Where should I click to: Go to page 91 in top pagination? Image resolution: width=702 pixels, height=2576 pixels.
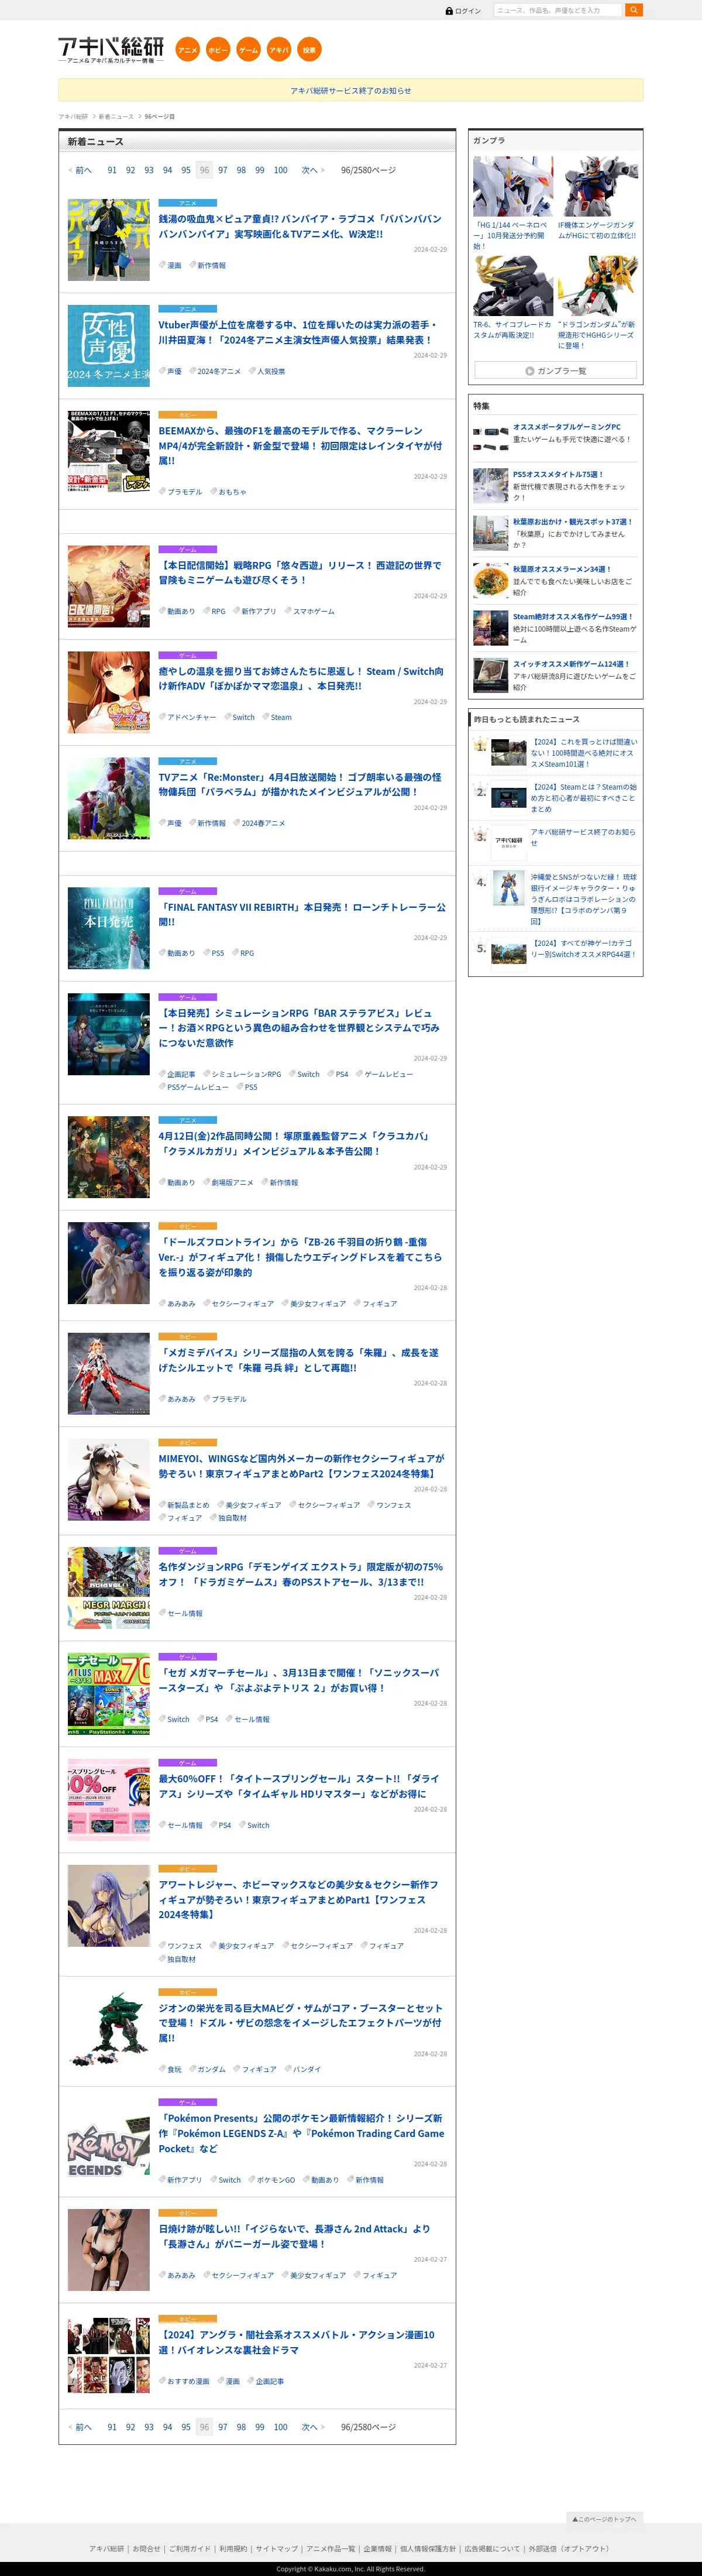pos(112,170)
